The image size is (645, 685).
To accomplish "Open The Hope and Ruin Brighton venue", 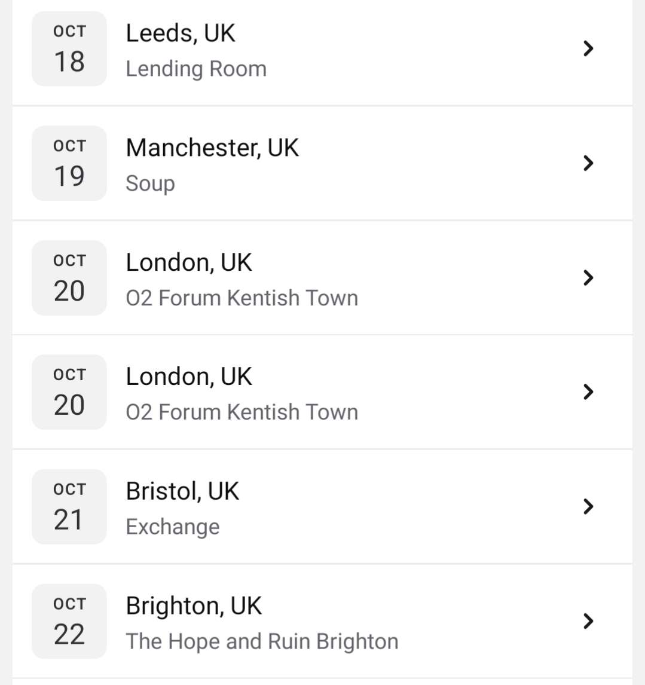I will (262, 641).
